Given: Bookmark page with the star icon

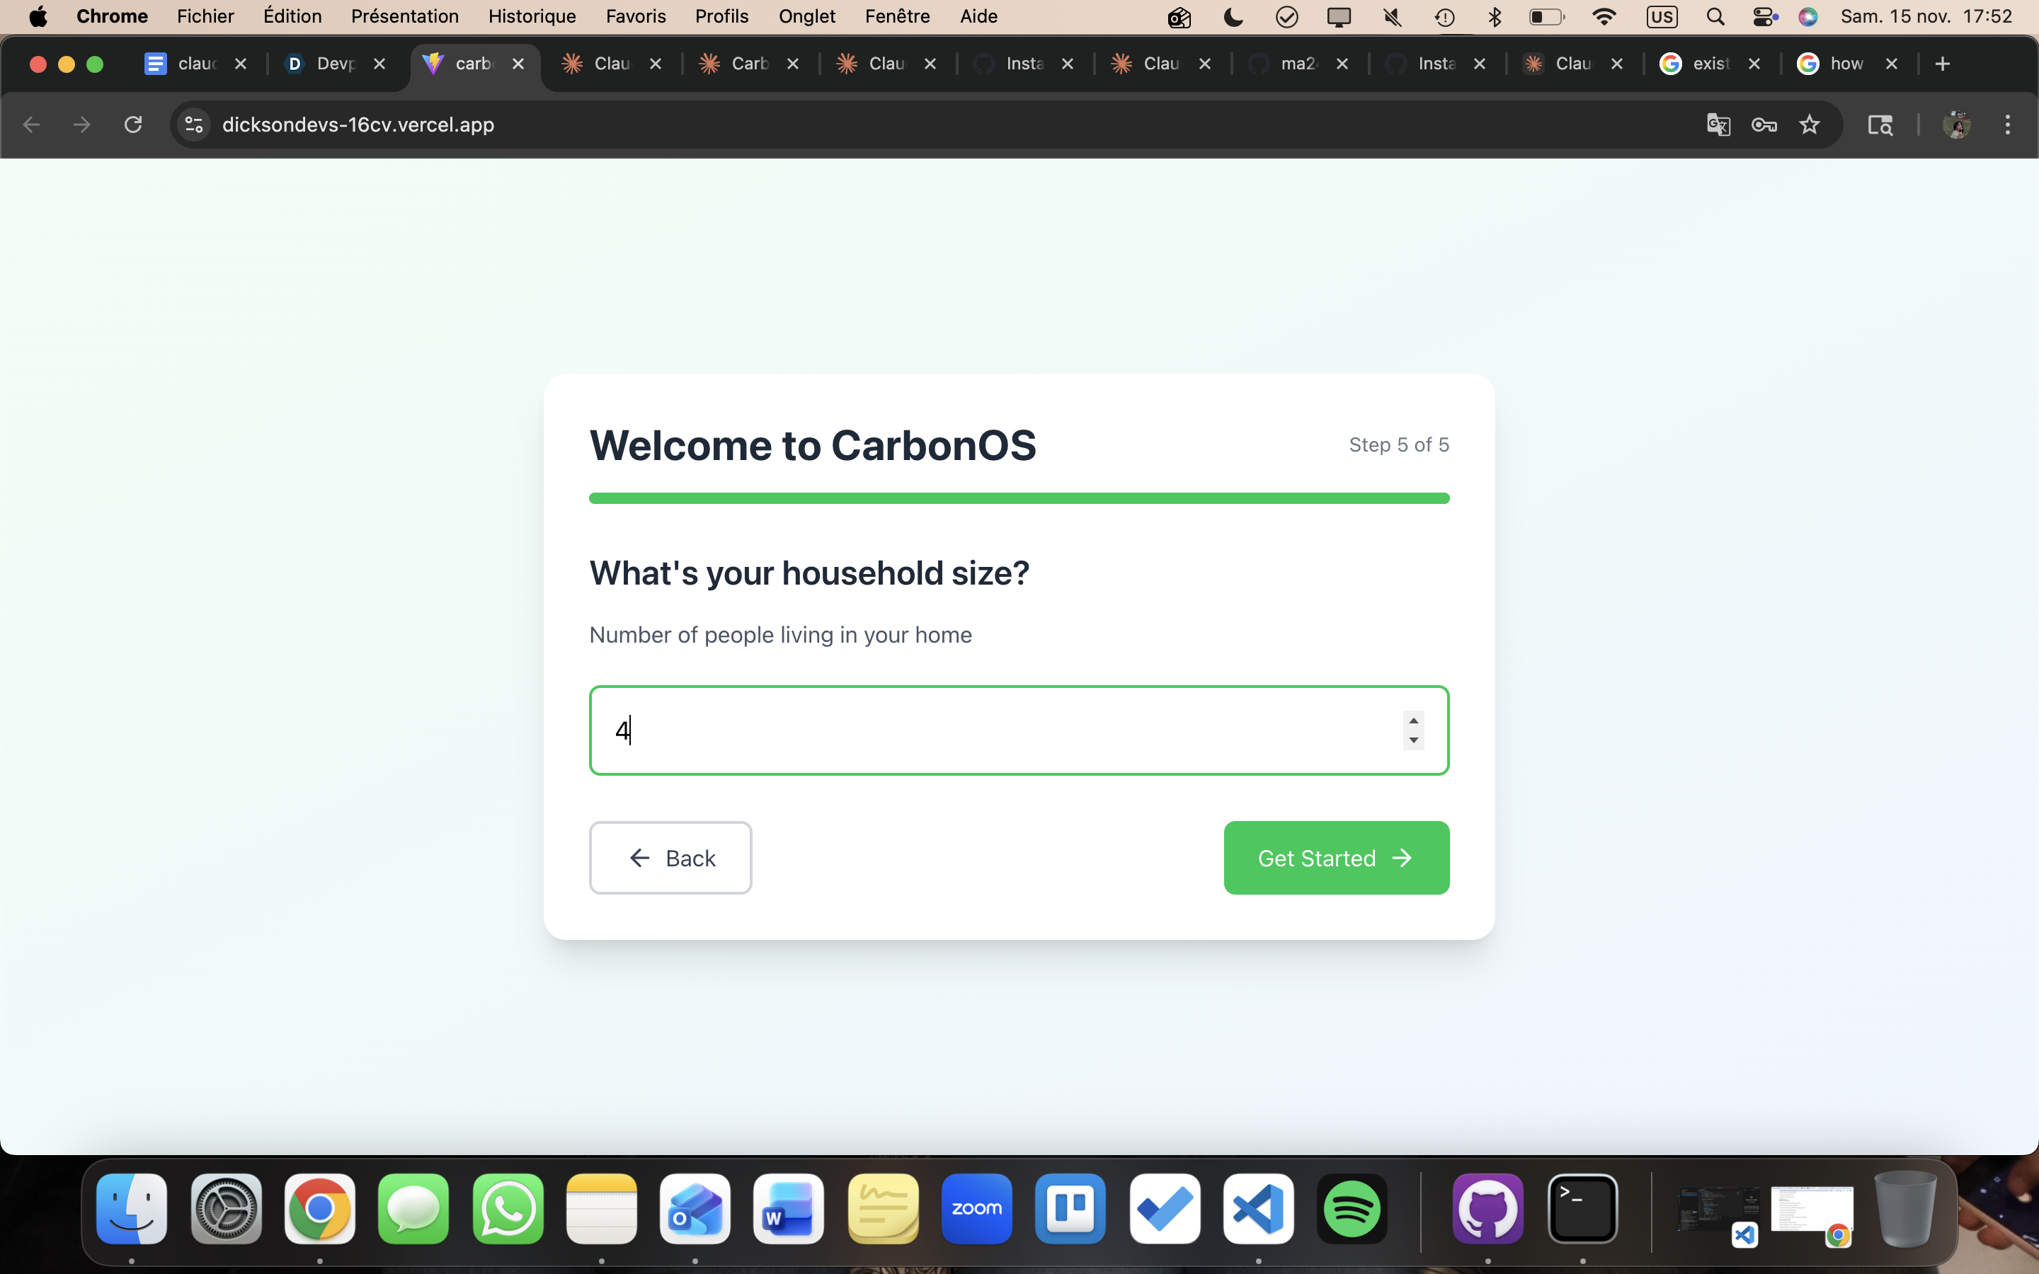Looking at the screenshot, I should pos(1809,125).
